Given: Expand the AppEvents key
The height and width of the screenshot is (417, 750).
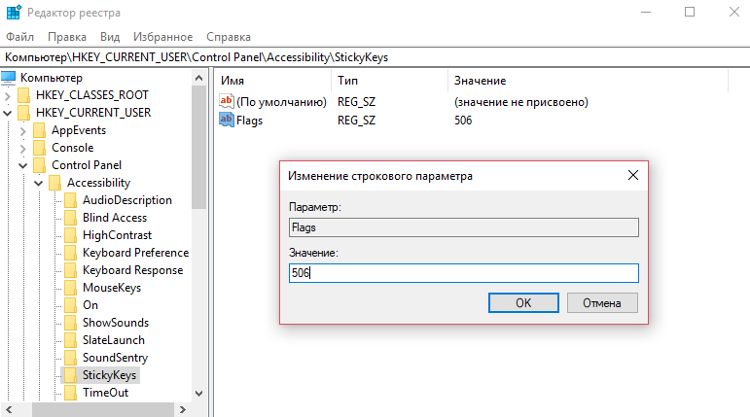Looking at the screenshot, I should [x=22, y=130].
